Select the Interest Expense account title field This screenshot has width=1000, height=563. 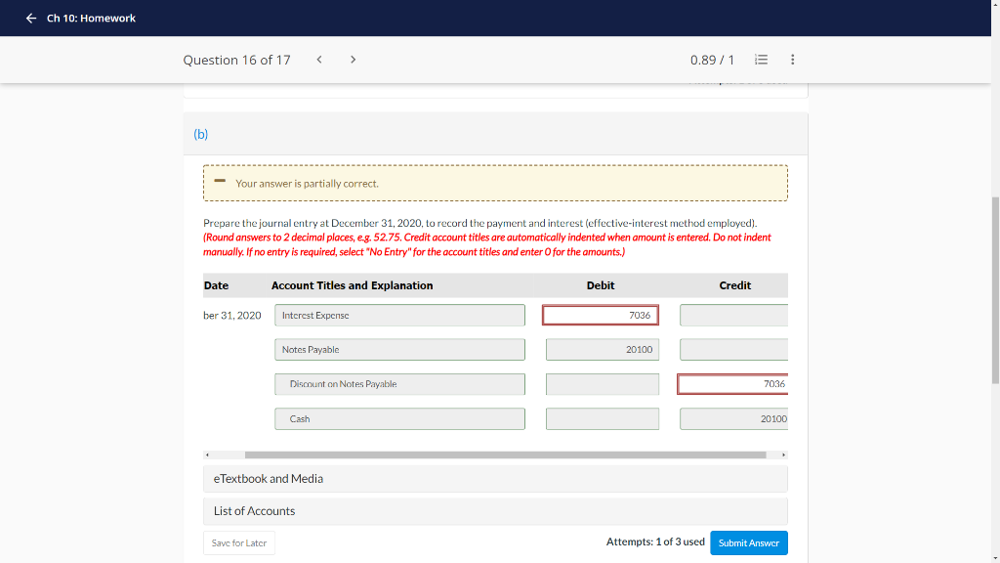[399, 316]
